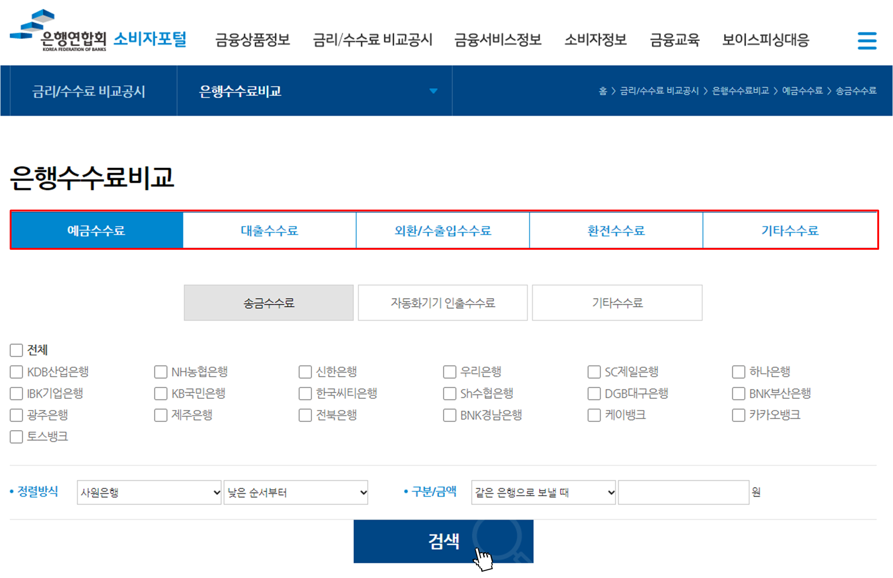893x578 pixels.
Task: Open the 사원은행 sort dropdown
Action: point(149,493)
